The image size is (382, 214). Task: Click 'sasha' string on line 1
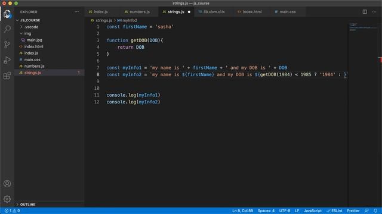tap(164, 27)
